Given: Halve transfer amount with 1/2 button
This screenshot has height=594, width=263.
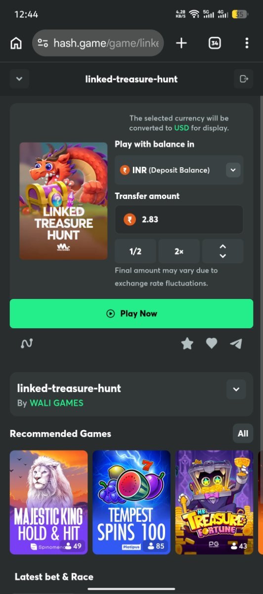Looking at the screenshot, I should click(135, 251).
